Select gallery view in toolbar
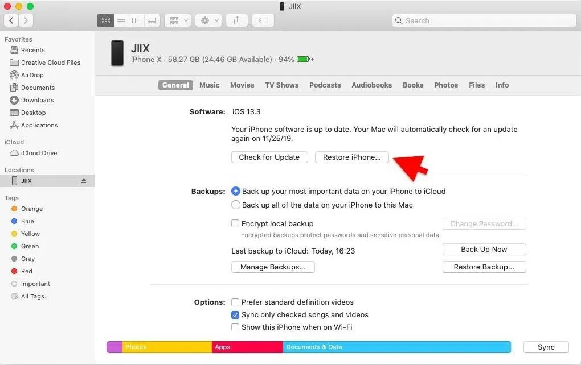Viewport: 581px width, 365px height. (x=152, y=20)
